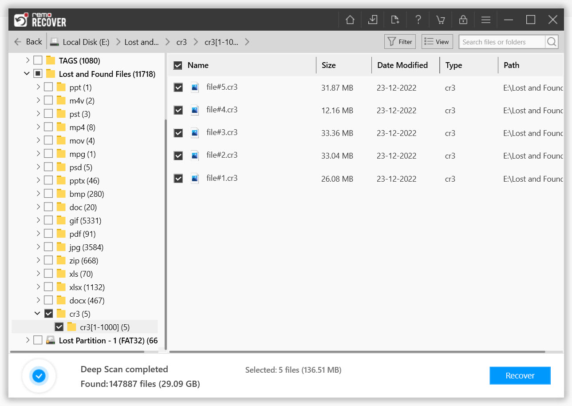Check the jpg (3584) folder checkbox
The width and height of the screenshot is (572, 406).
point(48,247)
